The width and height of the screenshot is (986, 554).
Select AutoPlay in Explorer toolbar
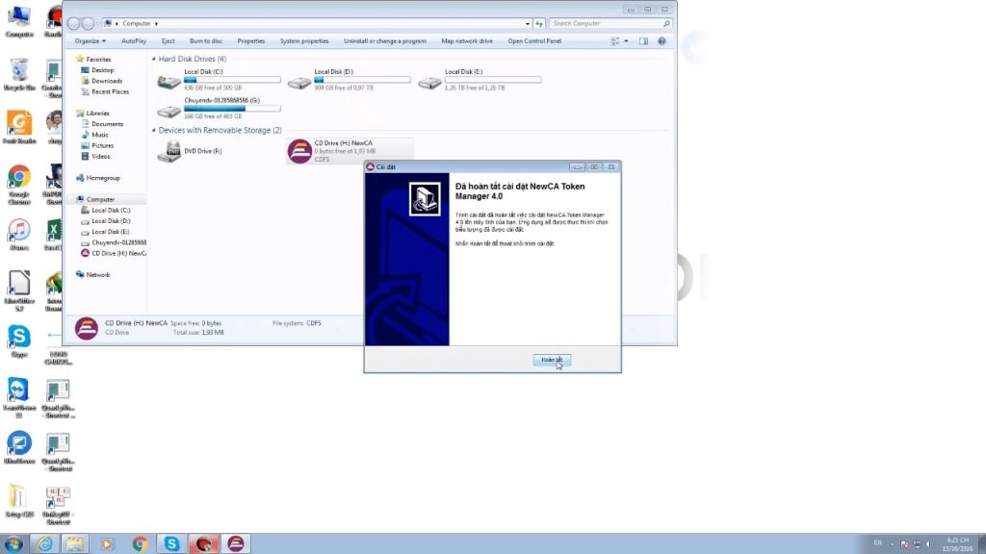[x=133, y=40]
